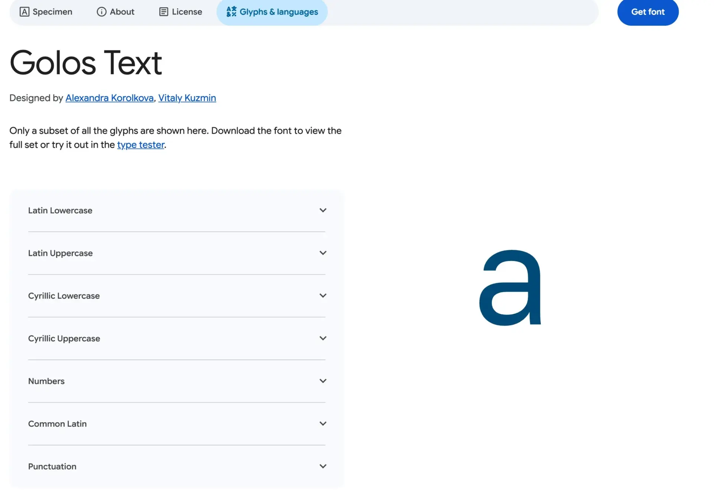Open the License tab
Image resolution: width=714 pixels, height=491 pixels.
(x=181, y=12)
